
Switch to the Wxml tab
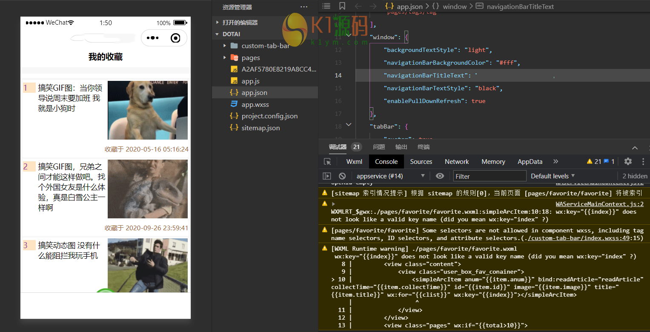pyautogui.click(x=354, y=162)
